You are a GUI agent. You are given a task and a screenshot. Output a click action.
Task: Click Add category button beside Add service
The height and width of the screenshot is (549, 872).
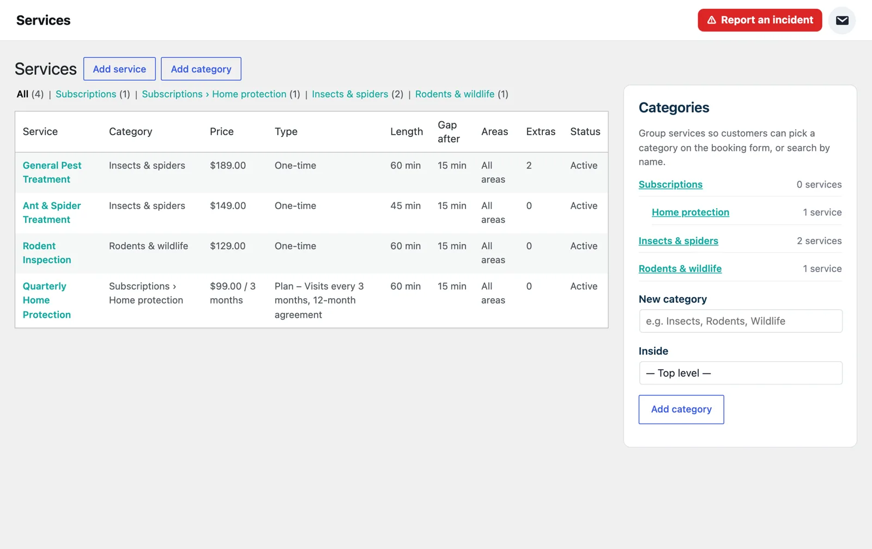[201, 69]
